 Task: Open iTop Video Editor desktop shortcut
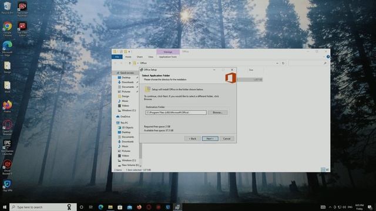pos(22,29)
